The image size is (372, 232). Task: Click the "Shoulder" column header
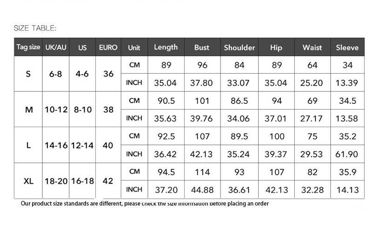pos(239,47)
